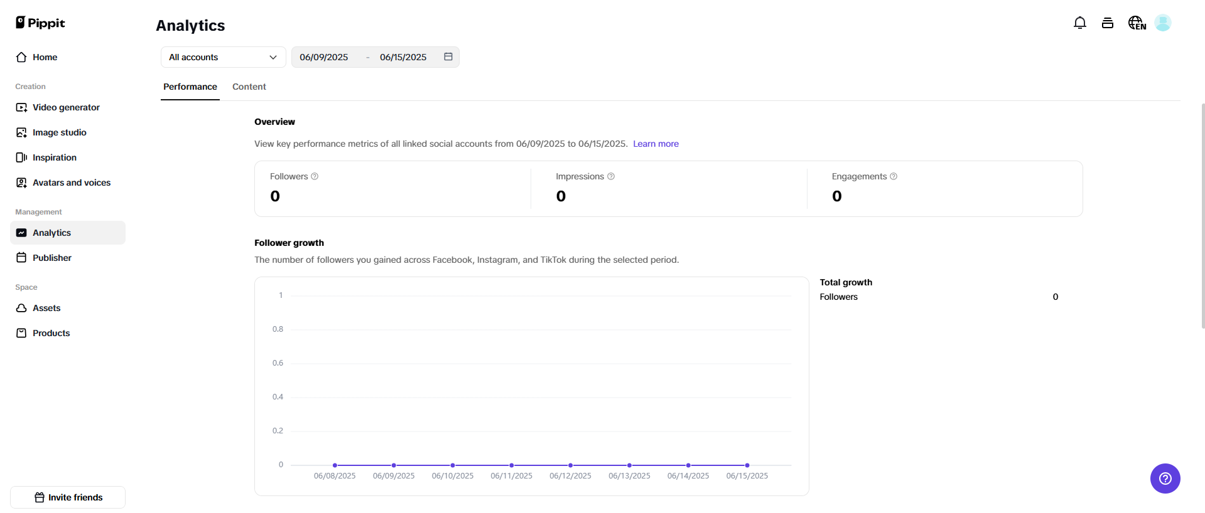This screenshot has width=1205, height=513.
Task: Open Video generator page
Action: click(68, 107)
